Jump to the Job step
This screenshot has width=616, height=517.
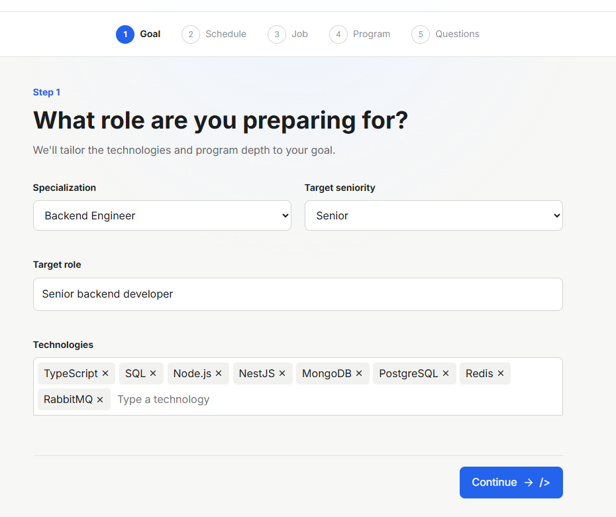(x=288, y=34)
